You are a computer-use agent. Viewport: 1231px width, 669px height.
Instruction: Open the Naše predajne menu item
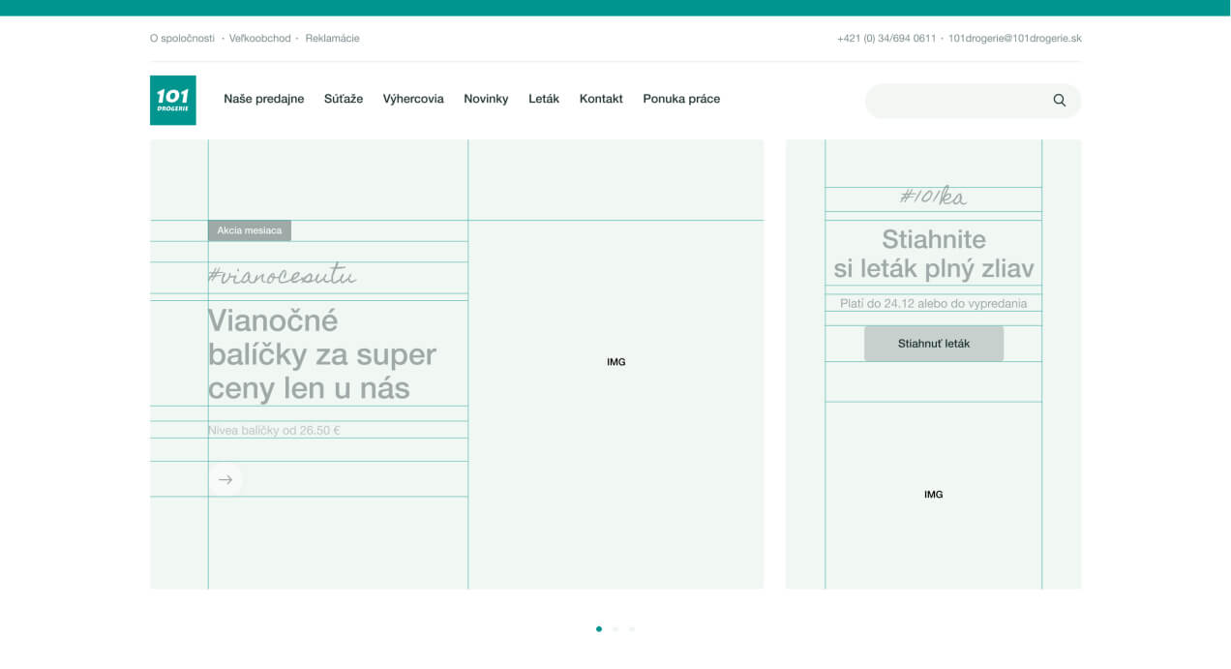(263, 99)
